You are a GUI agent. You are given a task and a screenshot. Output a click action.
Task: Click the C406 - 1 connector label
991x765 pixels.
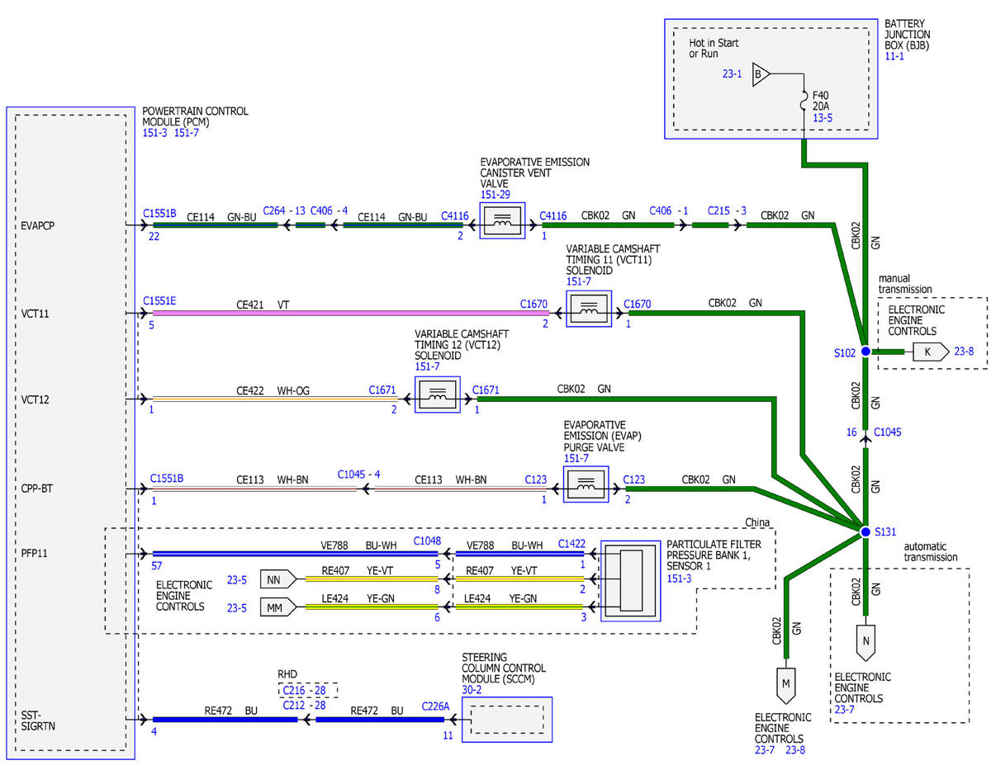tap(669, 210)
